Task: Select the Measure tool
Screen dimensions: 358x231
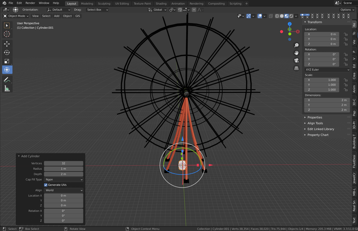Action: coord(7,88)
